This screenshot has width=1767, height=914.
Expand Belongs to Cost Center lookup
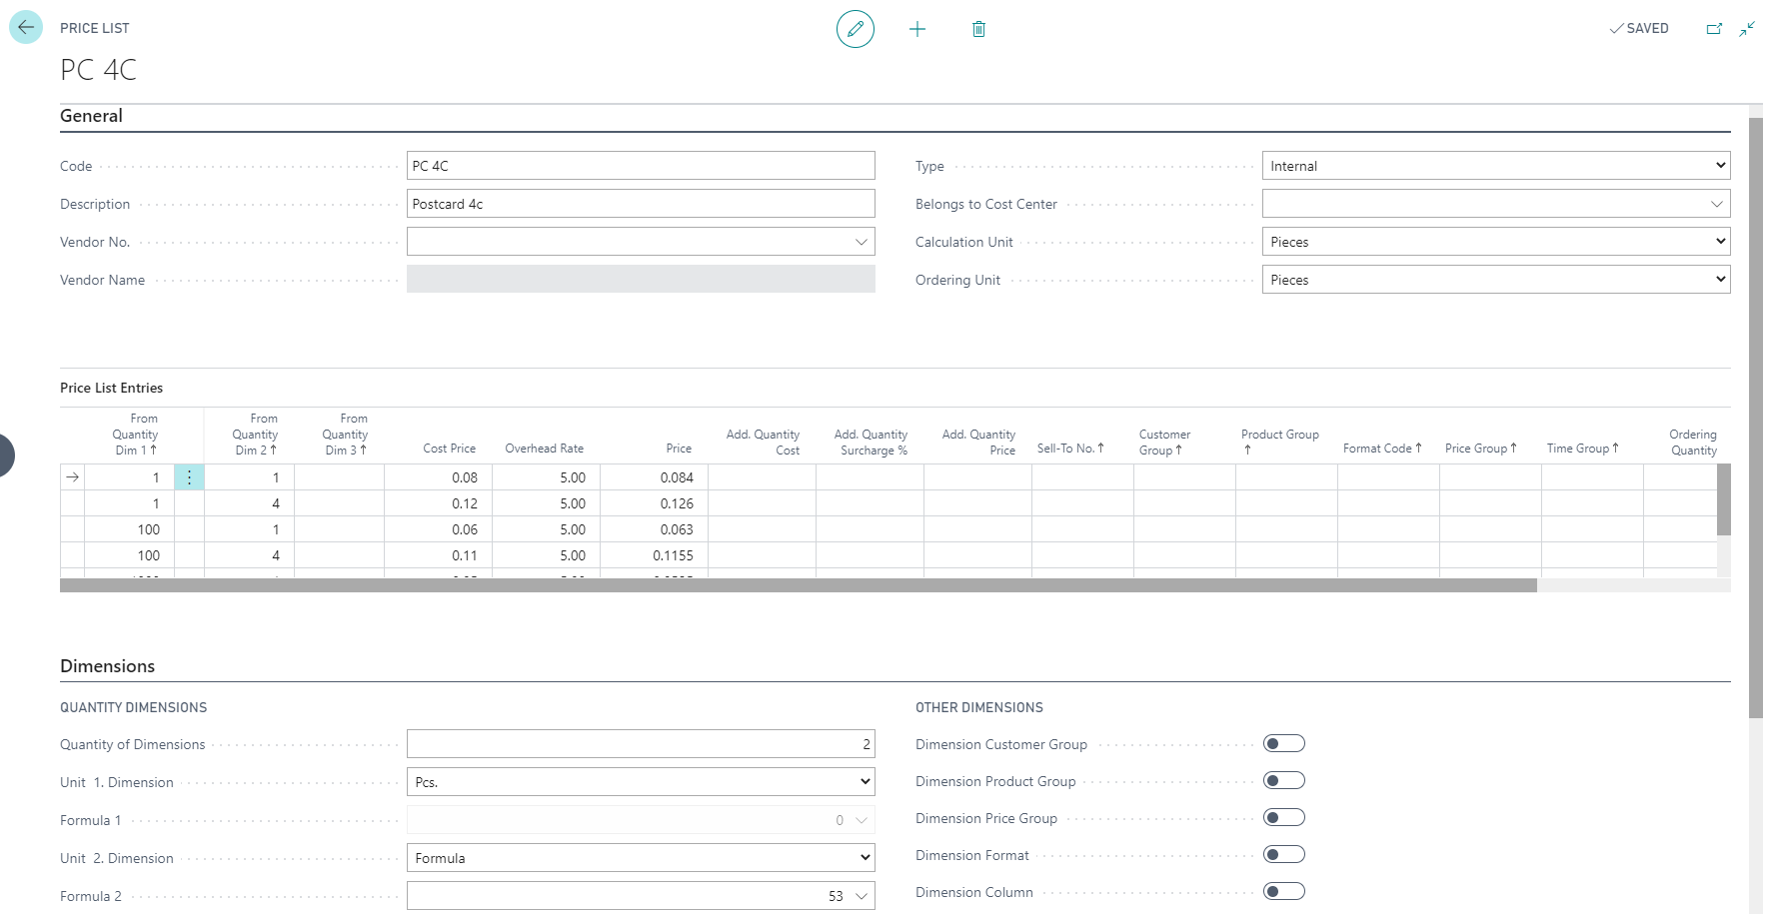1716,204
